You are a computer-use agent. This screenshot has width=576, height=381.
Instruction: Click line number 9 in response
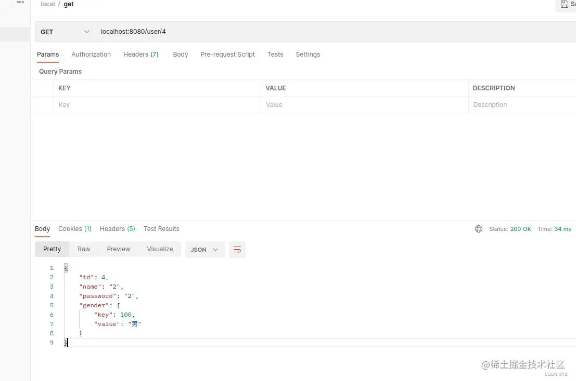52,343
